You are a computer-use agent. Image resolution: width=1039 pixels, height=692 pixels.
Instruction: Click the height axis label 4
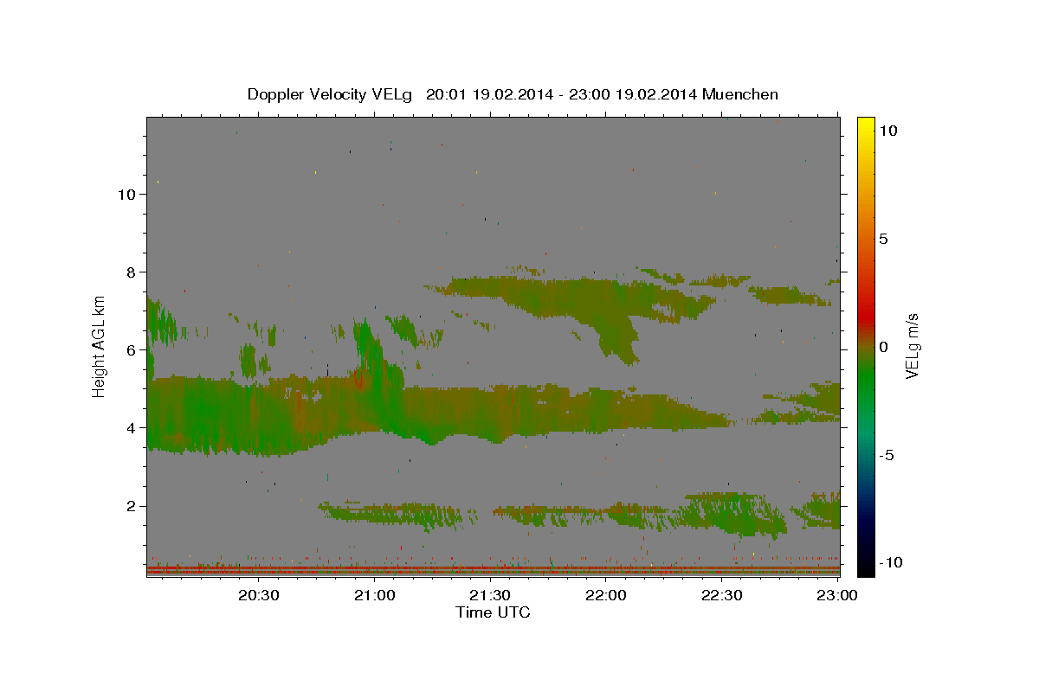(x=132, y=428)
